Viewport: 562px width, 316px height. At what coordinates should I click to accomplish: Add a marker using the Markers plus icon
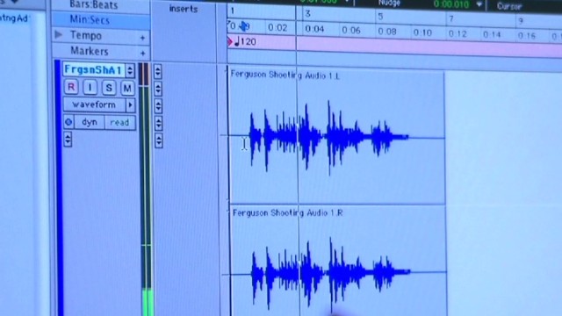pyautogui.click(x=142, y=54)
